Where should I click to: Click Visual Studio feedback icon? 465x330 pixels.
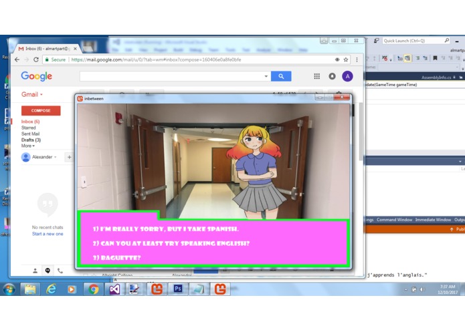pyautogui.click(x=376, y=41)
